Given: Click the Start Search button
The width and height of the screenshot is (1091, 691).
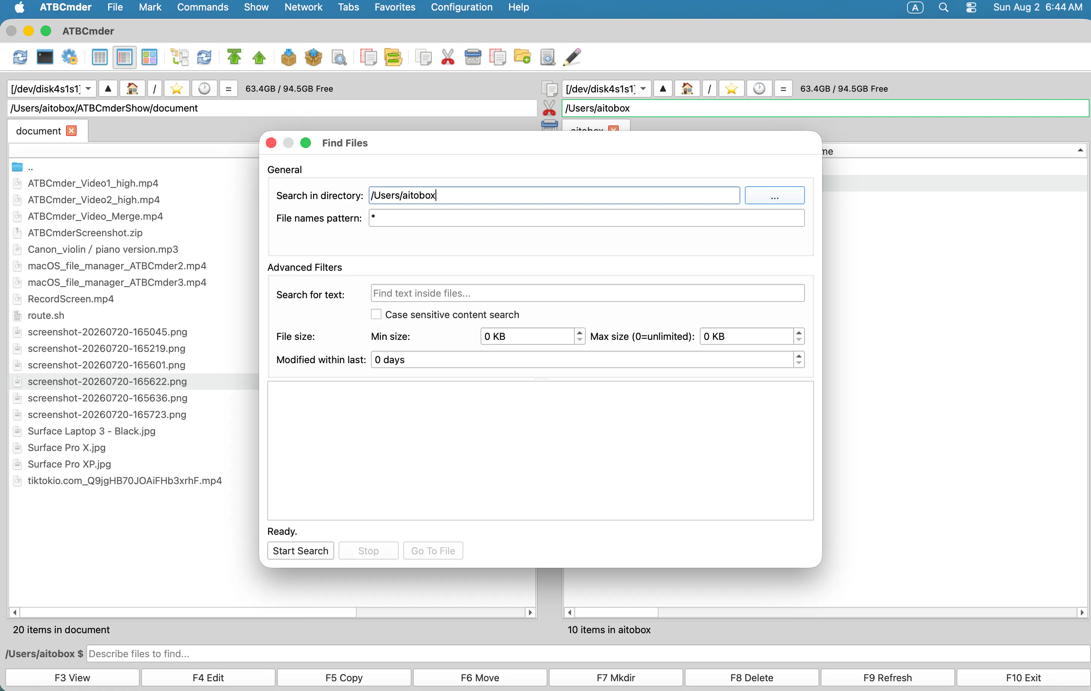Looking at the screenshot, I should click(x=300, y=551).
